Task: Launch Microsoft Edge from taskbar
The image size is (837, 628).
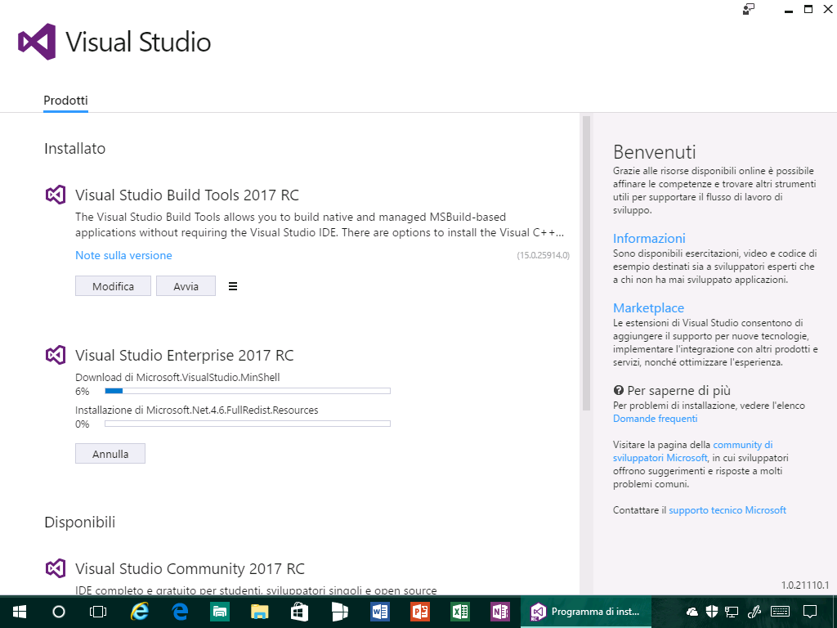Action: 180,612
